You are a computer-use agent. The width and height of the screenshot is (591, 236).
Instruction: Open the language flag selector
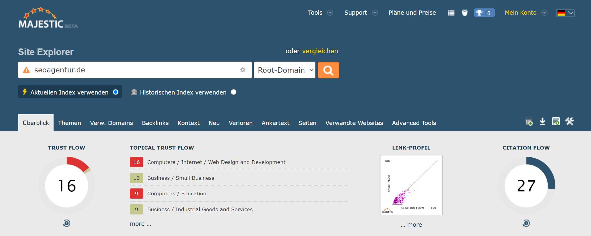click(x=565, y=13)
